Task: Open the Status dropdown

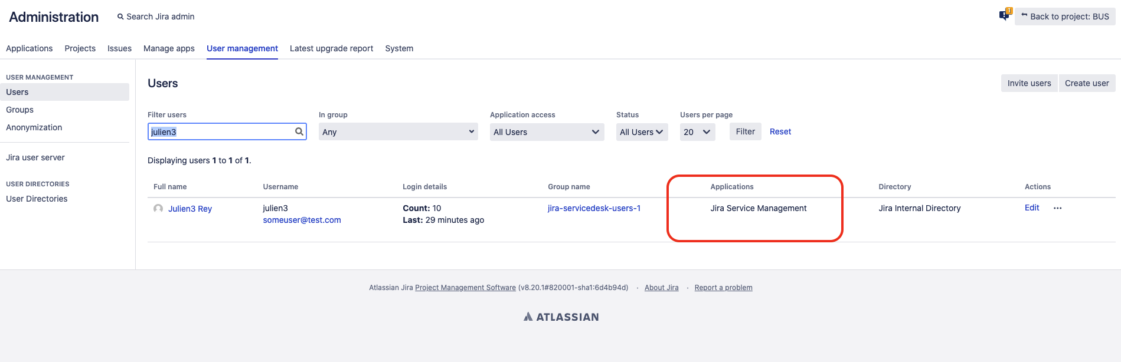Action: click(x=642, y=131)
